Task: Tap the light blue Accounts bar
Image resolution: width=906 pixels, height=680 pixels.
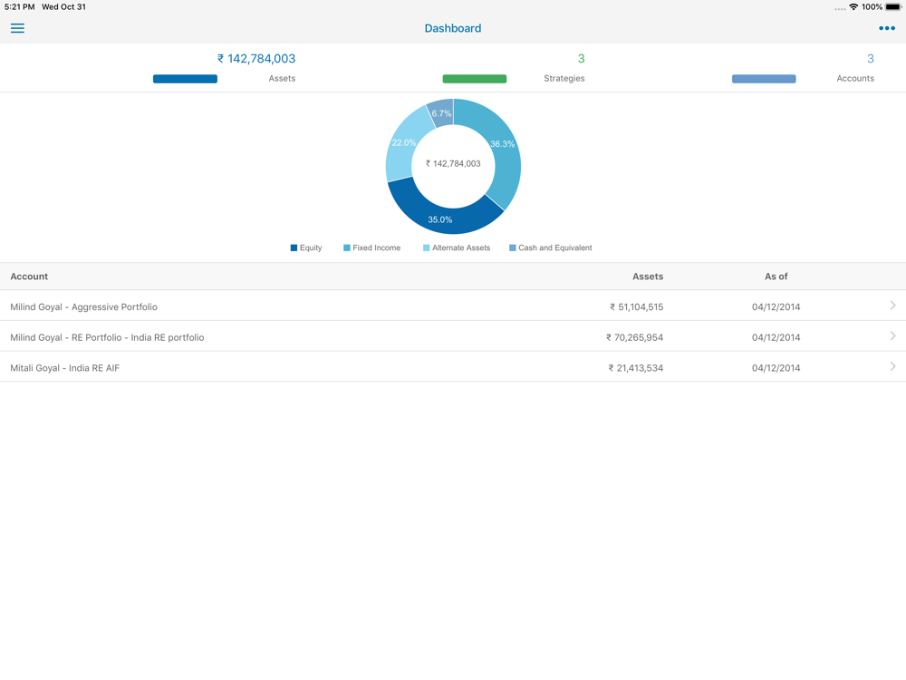Action: coord(764,79)
